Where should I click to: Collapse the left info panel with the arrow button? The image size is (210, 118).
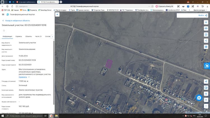[57, 15]
